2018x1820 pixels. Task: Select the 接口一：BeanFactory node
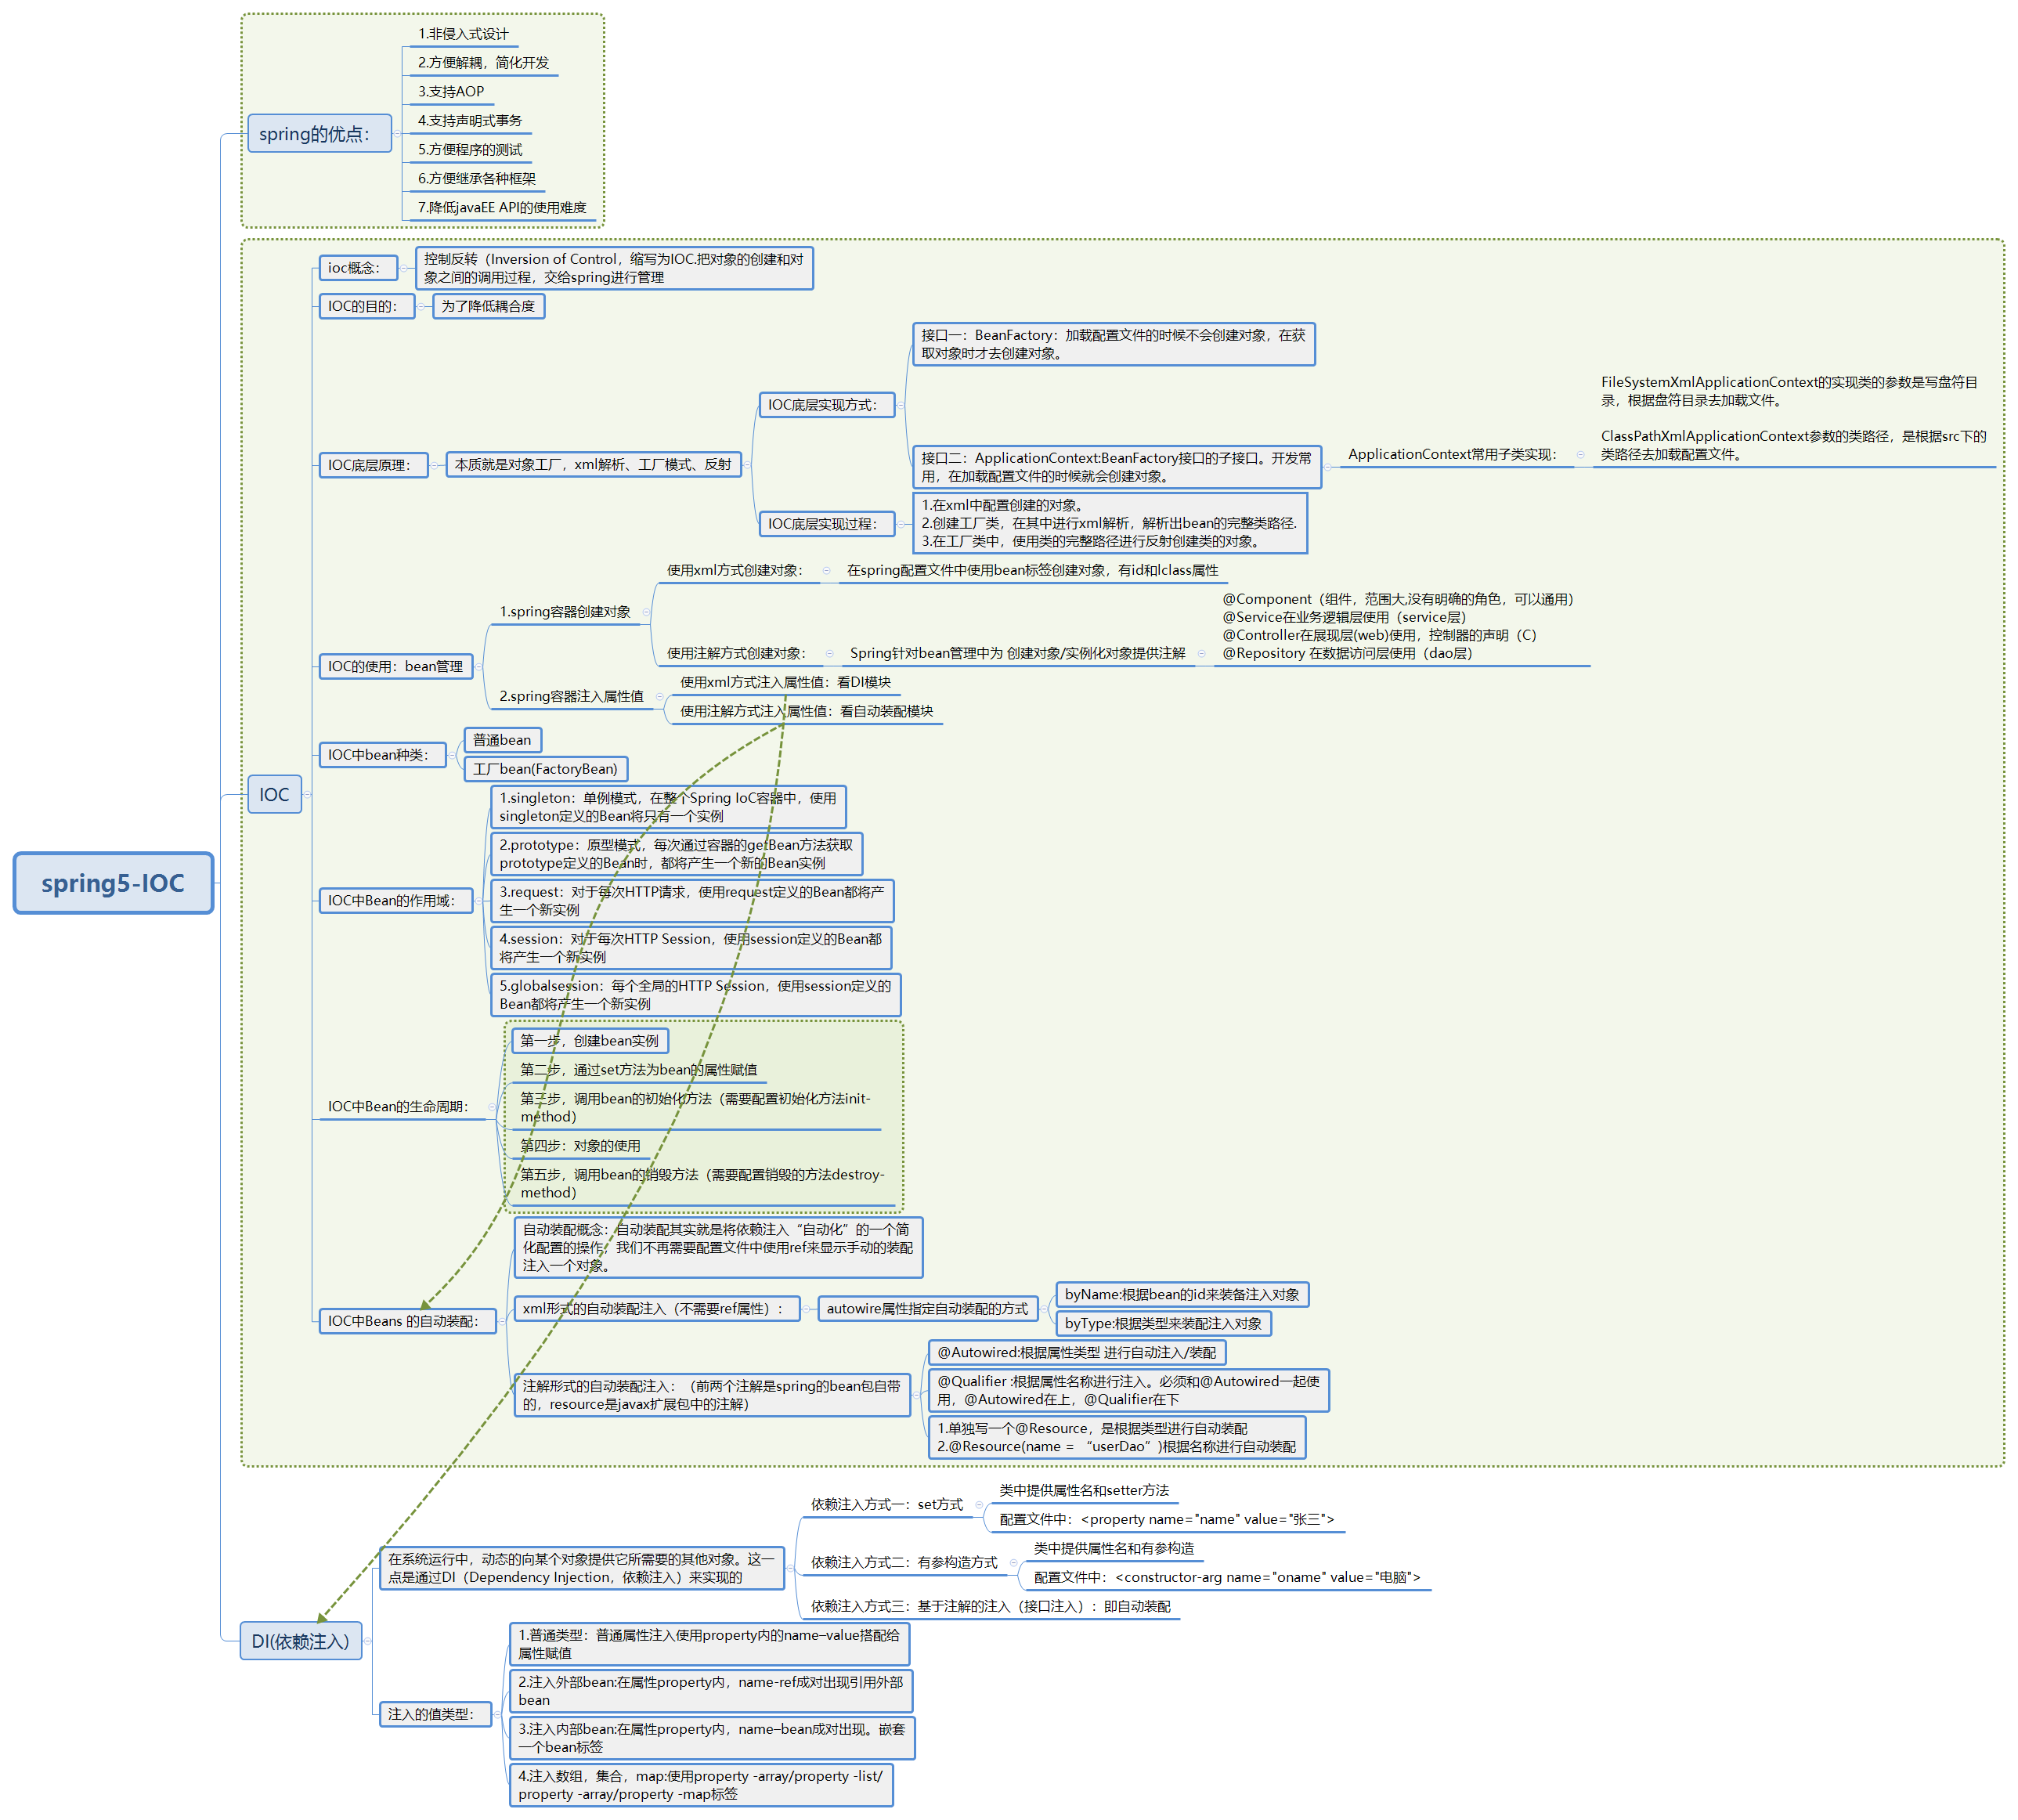(1114, 344)
